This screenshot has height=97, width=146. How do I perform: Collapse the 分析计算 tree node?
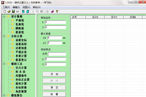[4, 36]
